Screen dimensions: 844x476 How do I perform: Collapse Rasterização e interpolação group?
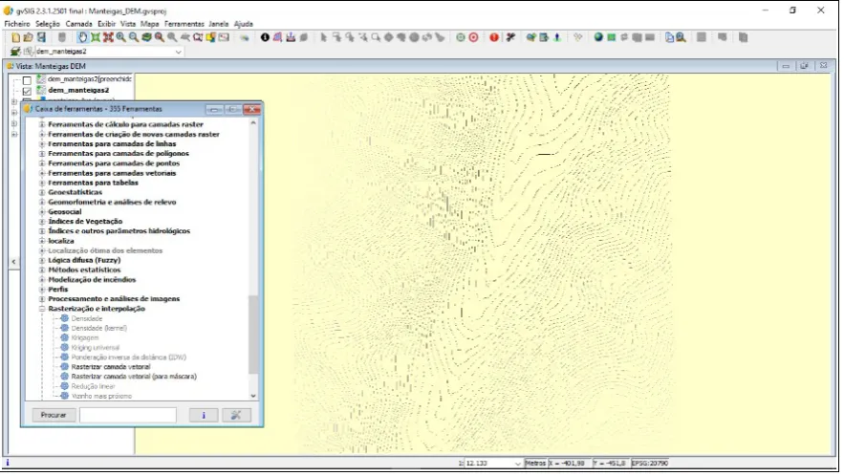(x=42, y=309)
